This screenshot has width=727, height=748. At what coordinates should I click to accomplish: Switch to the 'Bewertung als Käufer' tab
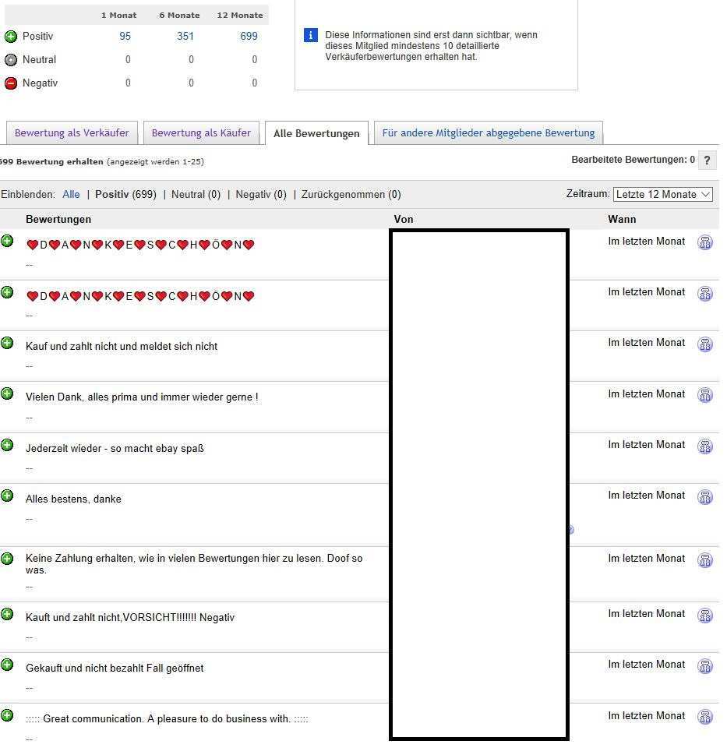click(201, 133)
